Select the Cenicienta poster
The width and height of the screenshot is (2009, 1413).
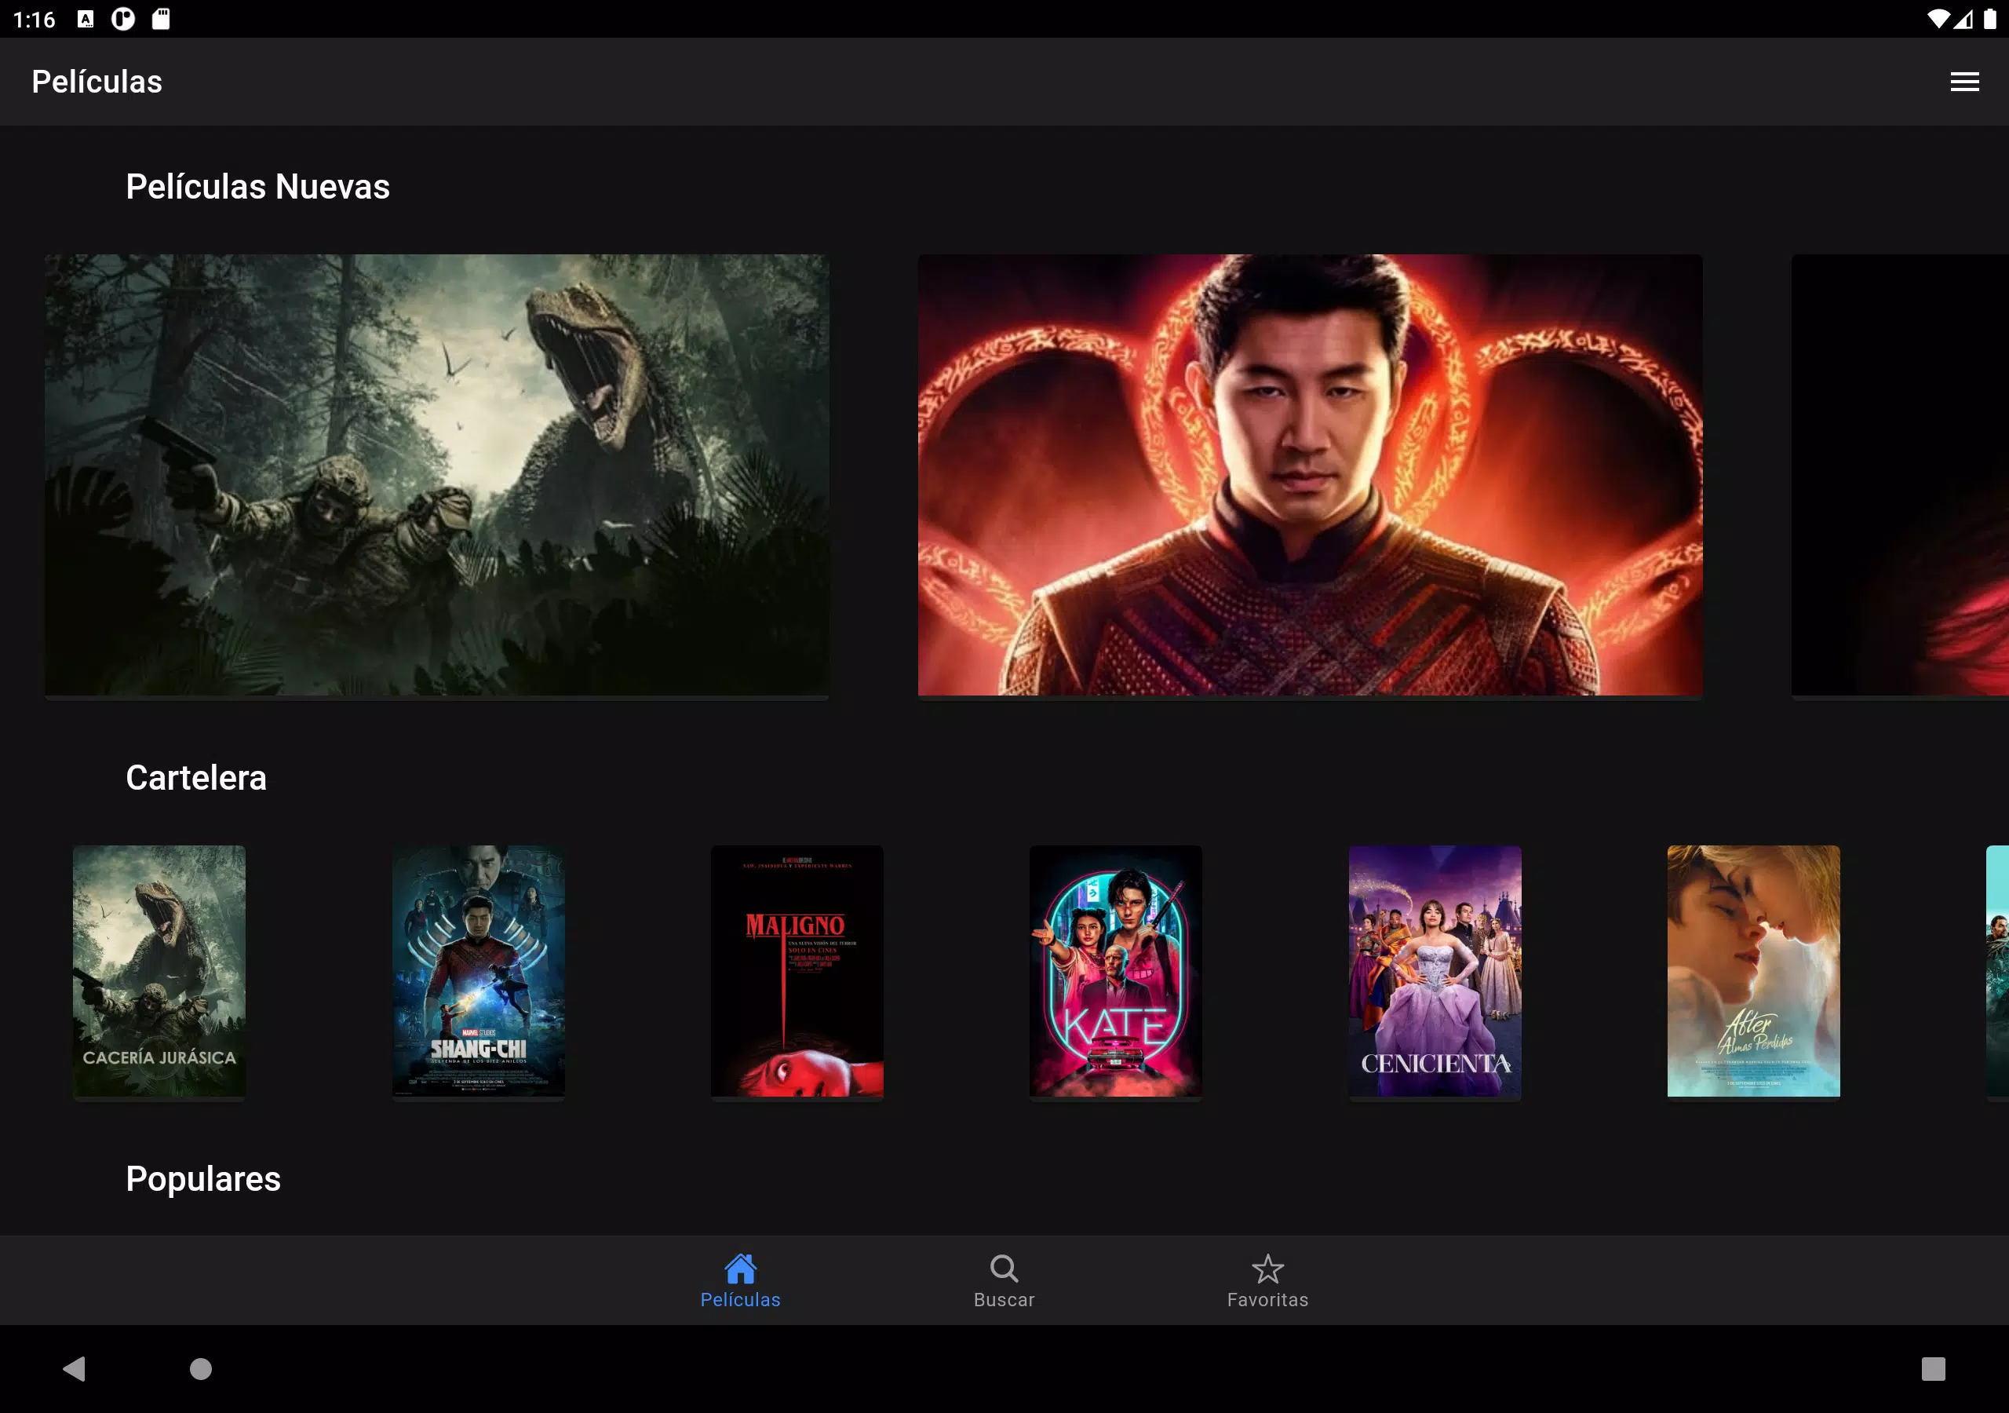click(x=1435, y=971)
